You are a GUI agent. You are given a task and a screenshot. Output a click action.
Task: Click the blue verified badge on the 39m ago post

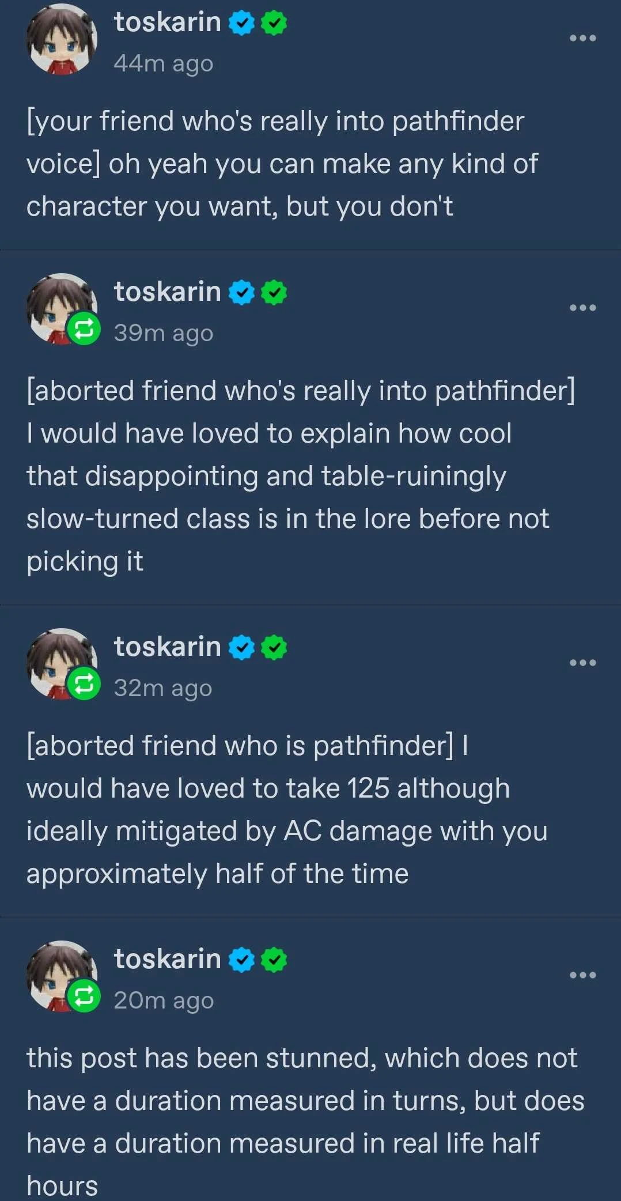pyautogui.click(x=242, y=293)
